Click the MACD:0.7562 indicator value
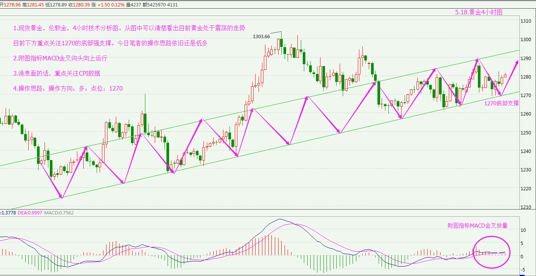Screen dimensions: 536x276 (x=59, y=213)
